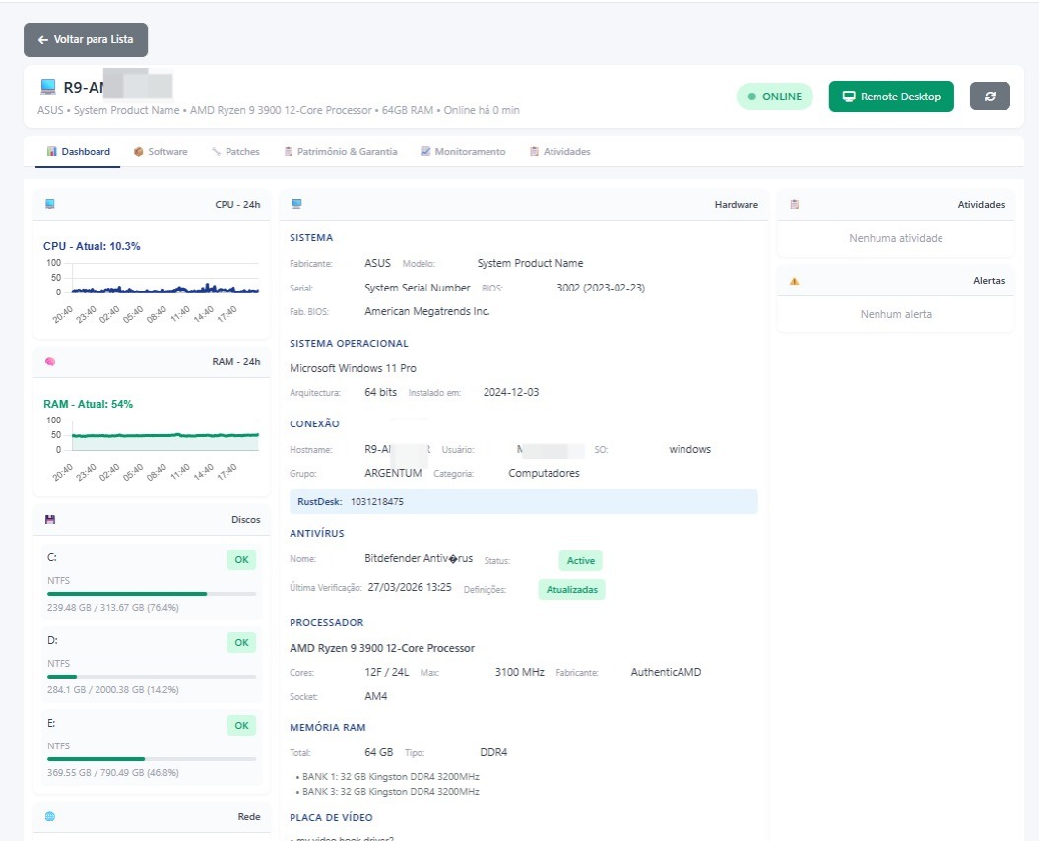Click the RAM - 24h brain icon
The width and height of the screenshot is (1039, 841).
[x=49, y=361]
